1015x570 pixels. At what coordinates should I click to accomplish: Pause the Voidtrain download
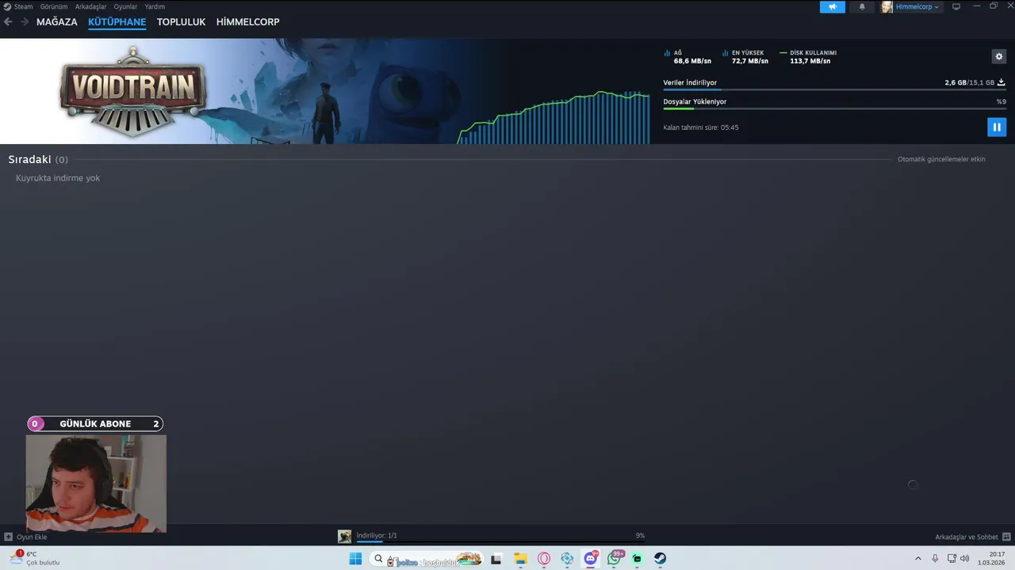pos(997,127)
